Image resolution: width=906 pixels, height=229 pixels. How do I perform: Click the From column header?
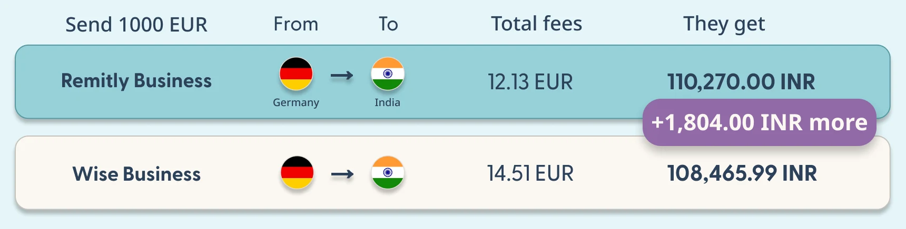click(x=296, y=24)
